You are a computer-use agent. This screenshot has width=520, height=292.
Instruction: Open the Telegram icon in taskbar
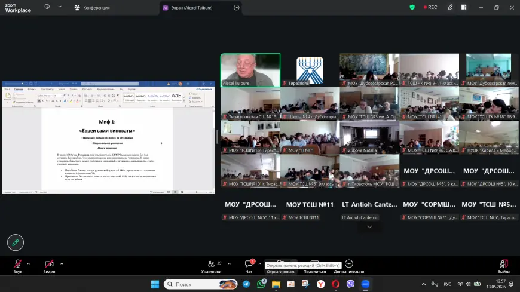click(x=246, y=284)
